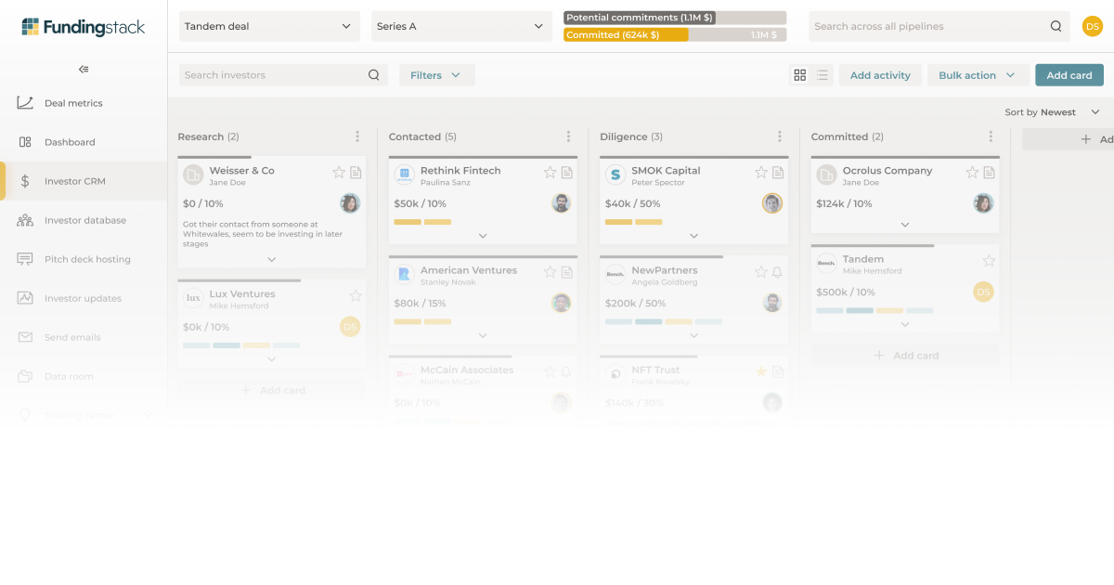Click the Add activity button
The height and width of the screenshot is (585, 1114).
coord(879,74)
